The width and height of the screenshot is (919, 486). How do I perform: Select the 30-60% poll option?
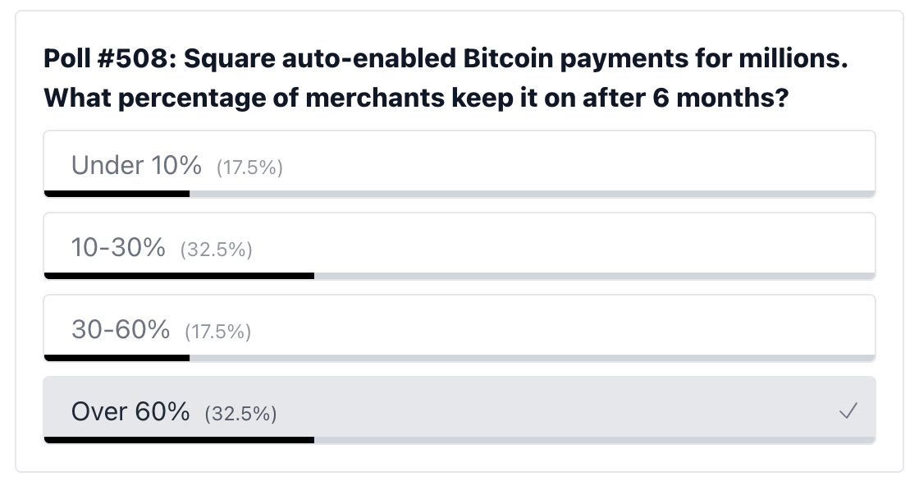point(459,326)
